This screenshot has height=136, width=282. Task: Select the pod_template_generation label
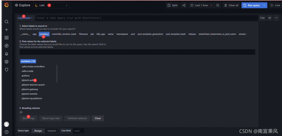(150, 34)
